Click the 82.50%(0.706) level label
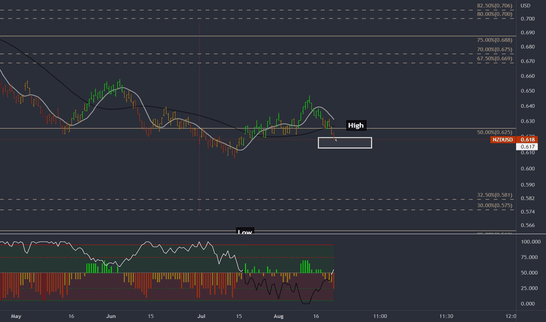Screen dimensions: 546x322 tap(494, 6)
